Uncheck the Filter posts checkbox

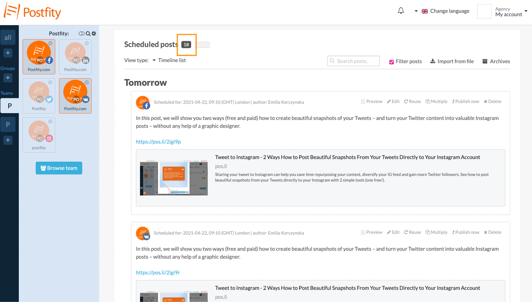pos(392,62)
